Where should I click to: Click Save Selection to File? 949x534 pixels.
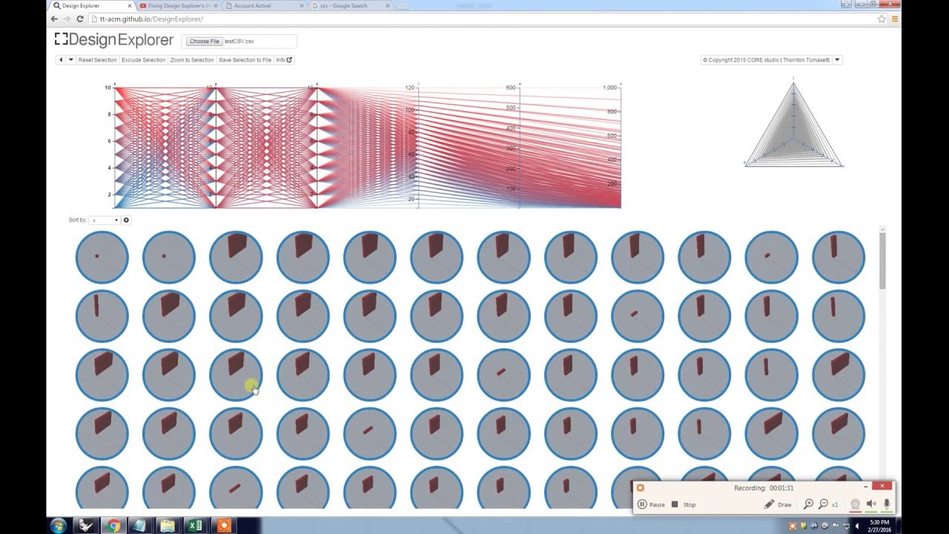pyautogui.click(x=245, y=60)
